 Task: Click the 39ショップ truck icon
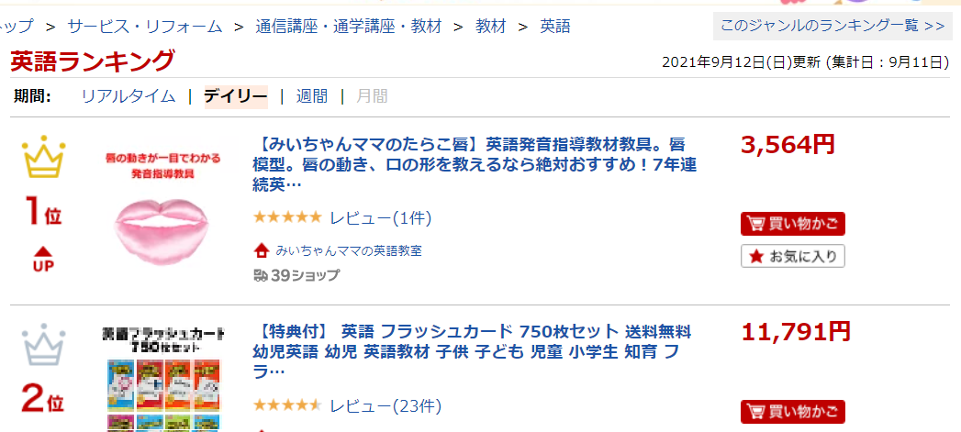[262, 275]
